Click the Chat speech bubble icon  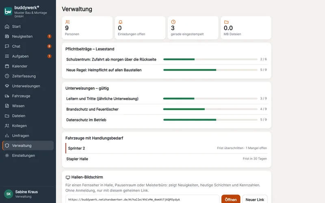pyautogui.click(x=7, y=46)
